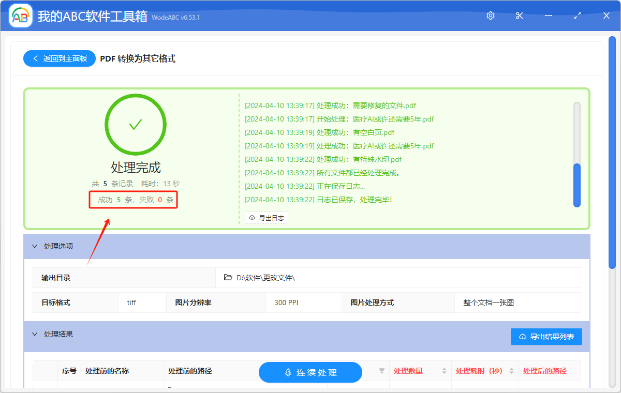Open the 目标格式 dropdown showing tiff
621x393 pixels.
[x=142, y=302]
